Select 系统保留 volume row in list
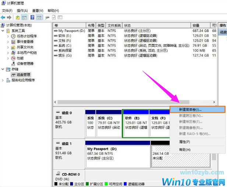Image resolution: width=227 pixels, height=187 pixels. tap(135, 50)
